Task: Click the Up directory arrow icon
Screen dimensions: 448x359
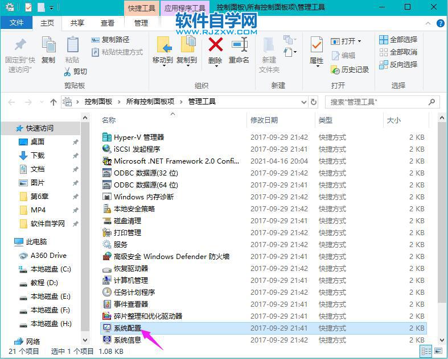Action: coord(54,102)
